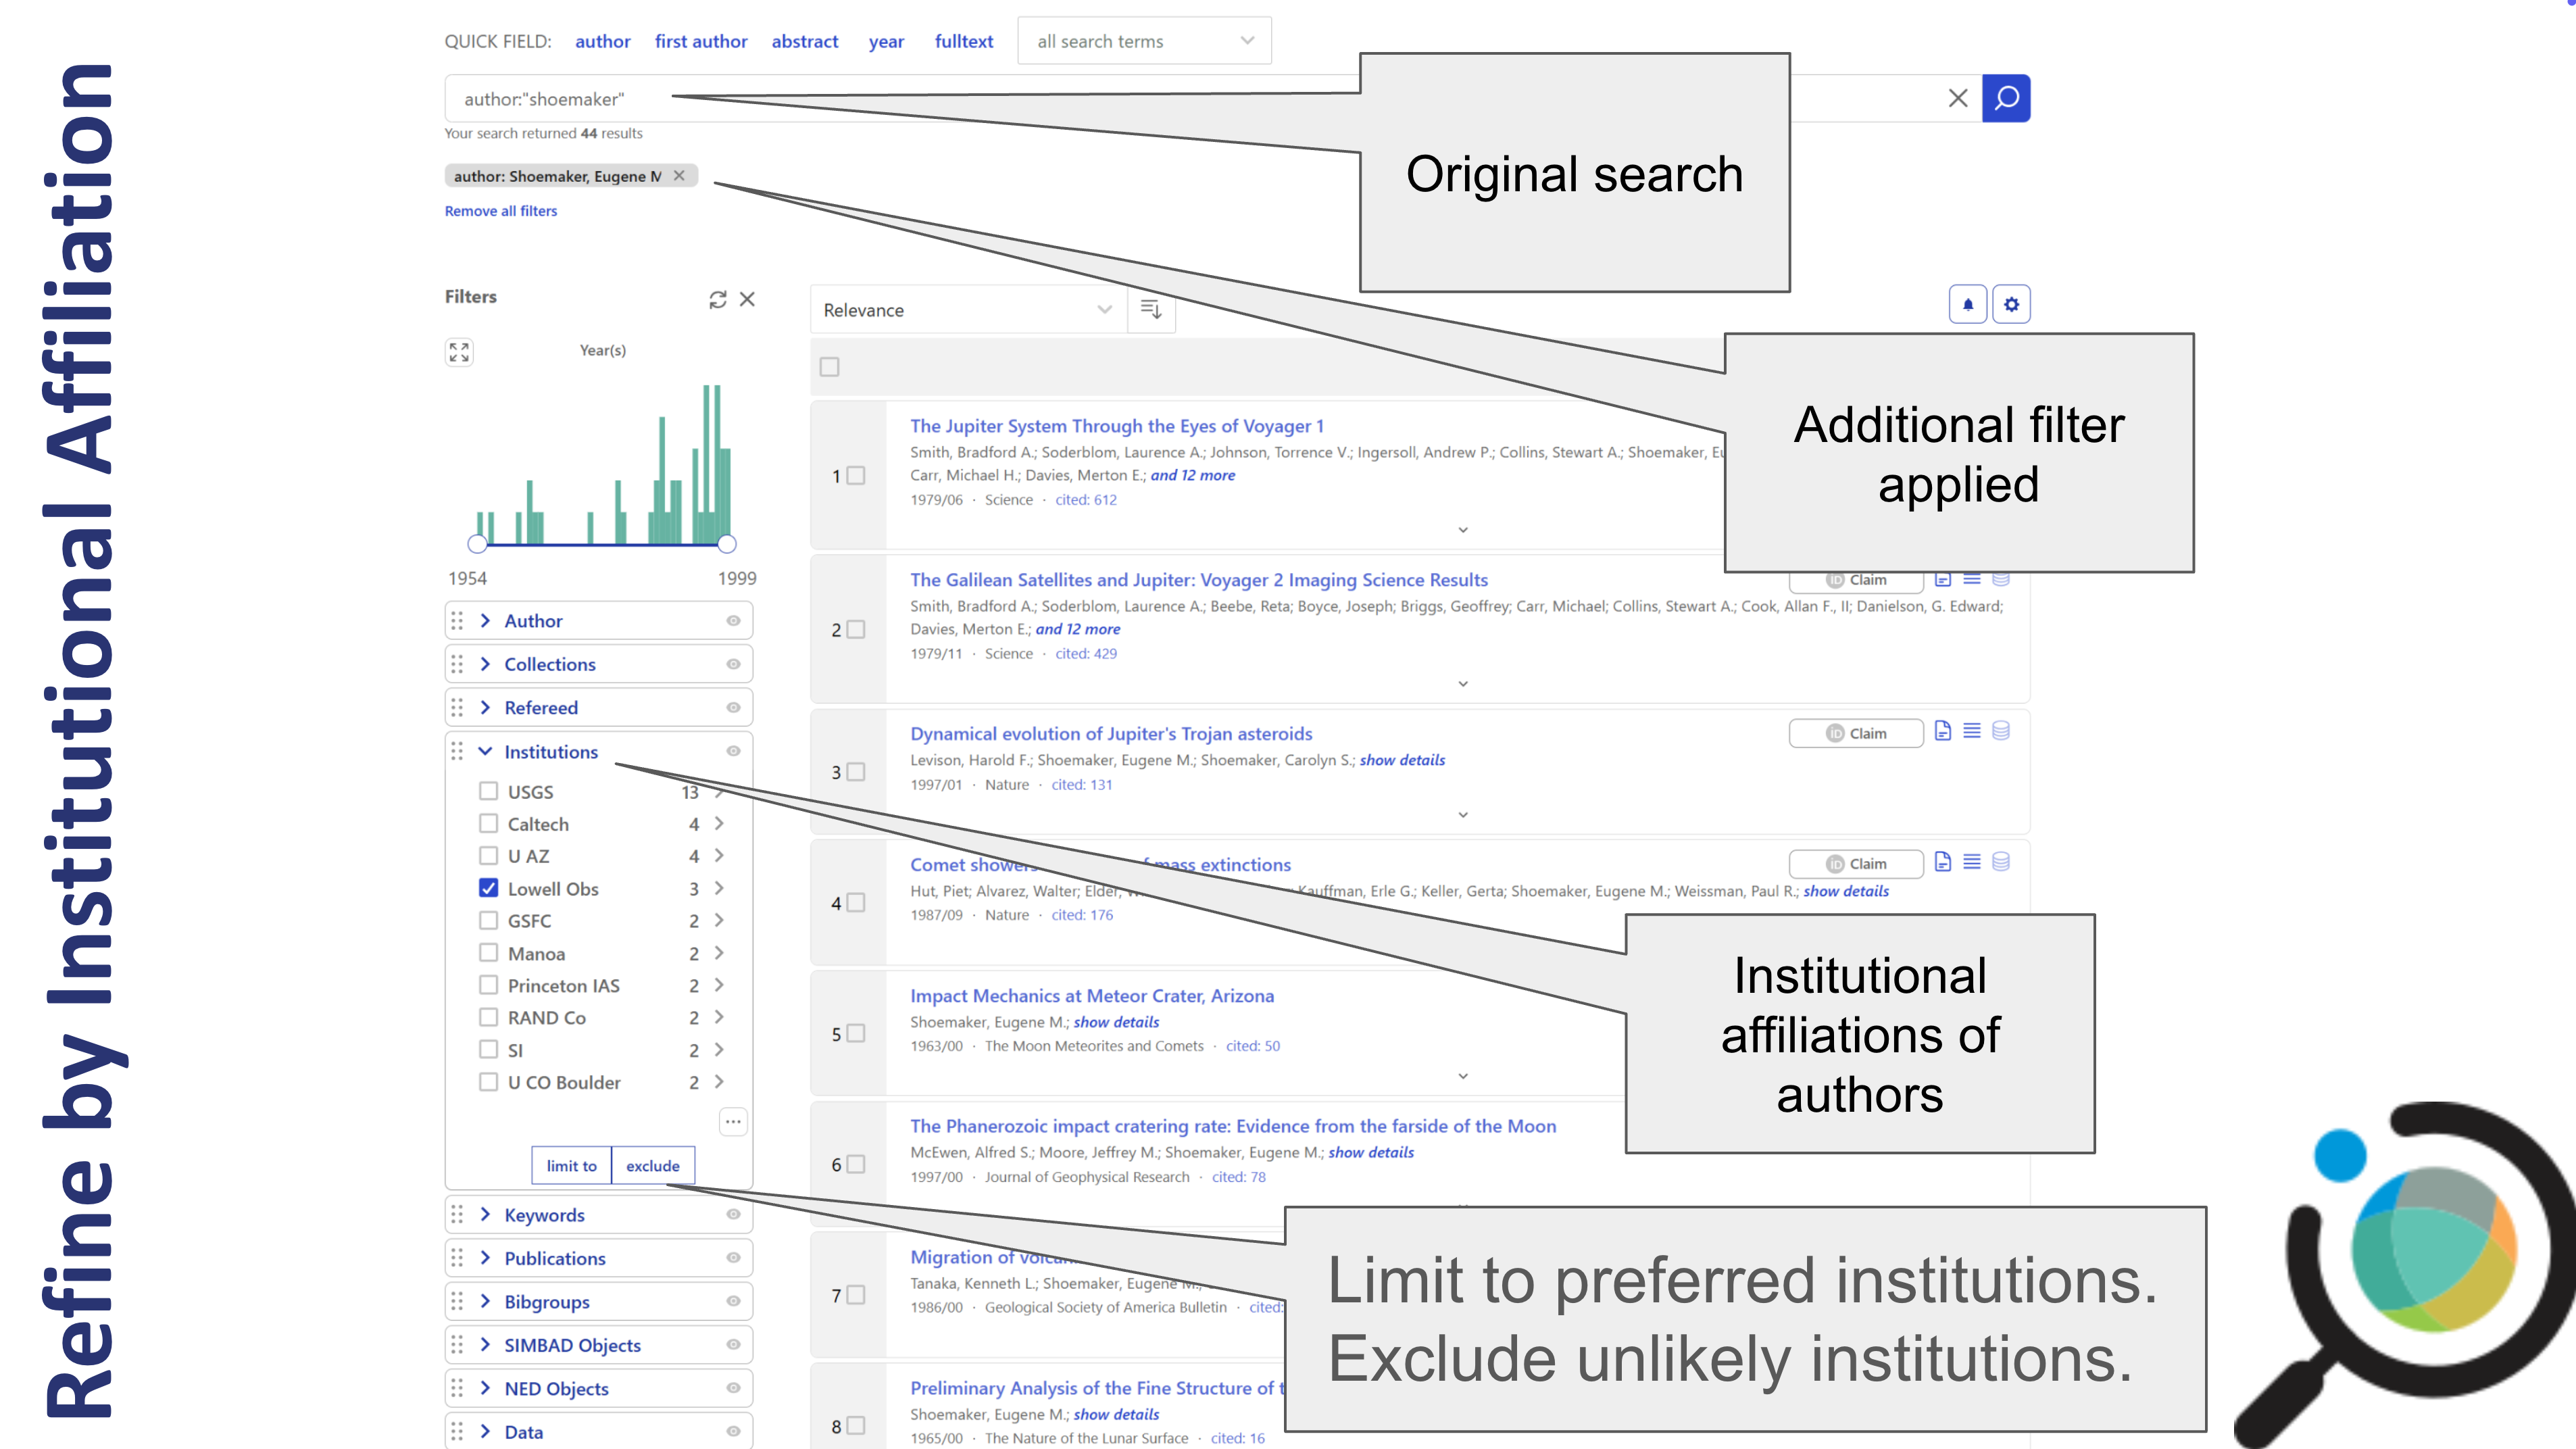This screenshot has height=1449, width=2576.
Task: Click the 1954 start handle of year slider
Action: tap(477, 544)
